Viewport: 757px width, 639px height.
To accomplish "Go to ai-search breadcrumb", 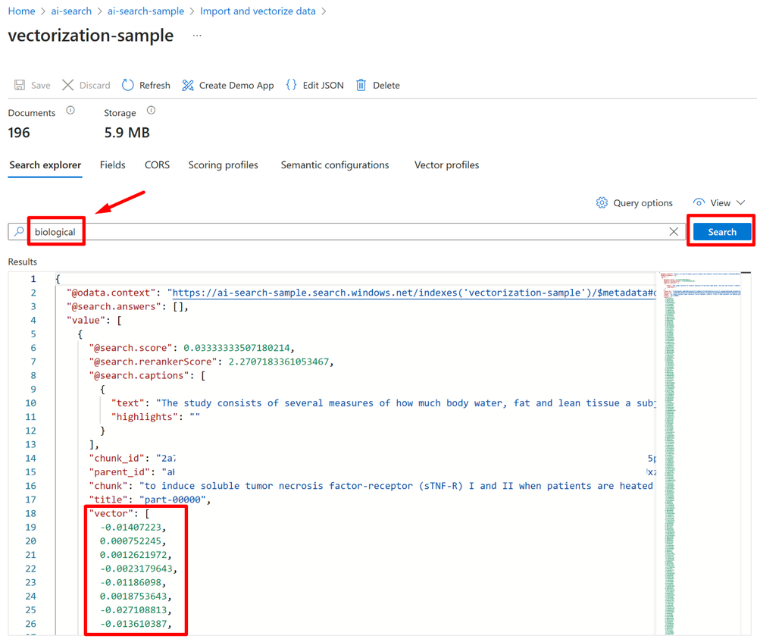I will click(71, 11).
